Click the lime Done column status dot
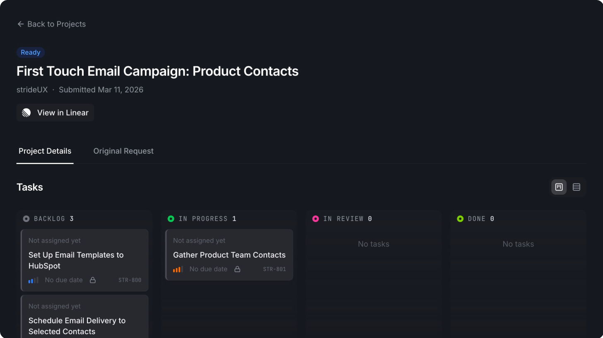 [460, 219]
